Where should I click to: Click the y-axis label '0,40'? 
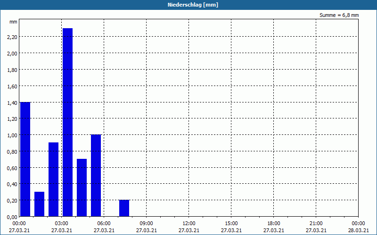tap(12, 184)
